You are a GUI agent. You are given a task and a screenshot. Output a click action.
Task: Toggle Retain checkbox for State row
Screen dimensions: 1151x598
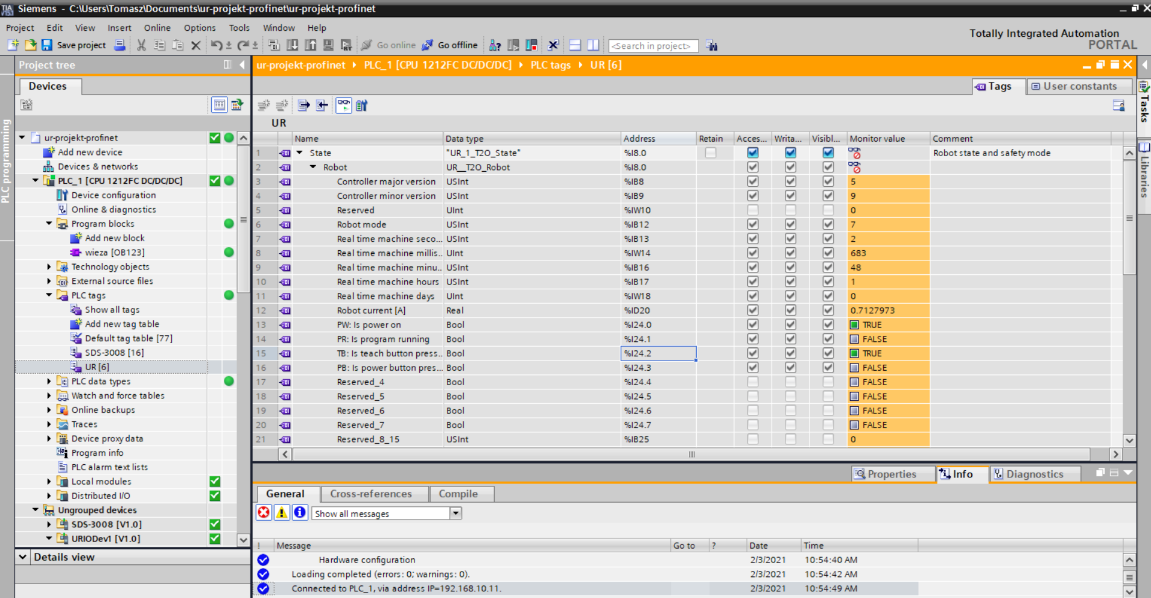[711, 153]
